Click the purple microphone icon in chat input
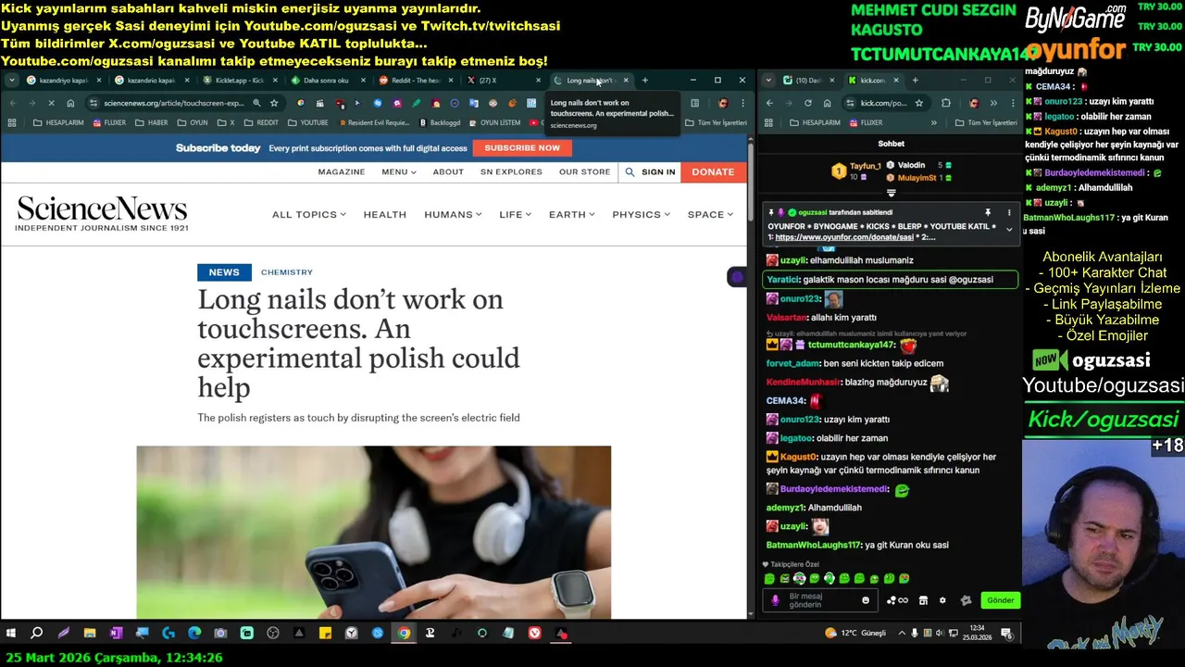 coord(776,600)
